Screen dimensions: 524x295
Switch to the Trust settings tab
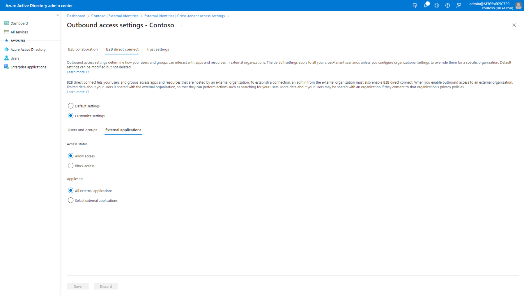(158, 49)
